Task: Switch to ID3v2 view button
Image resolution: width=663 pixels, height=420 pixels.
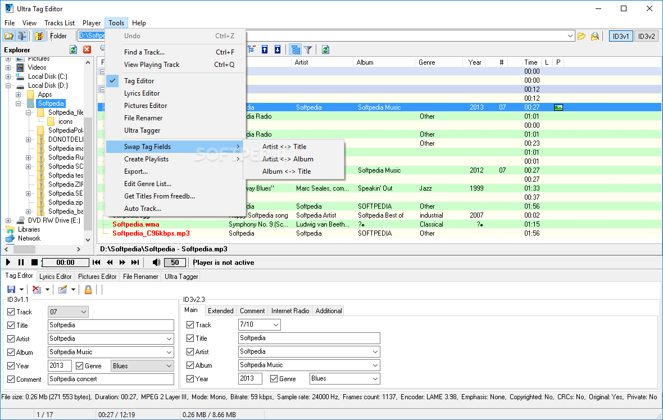Action: pyautogui.click(x=646, y=37)
